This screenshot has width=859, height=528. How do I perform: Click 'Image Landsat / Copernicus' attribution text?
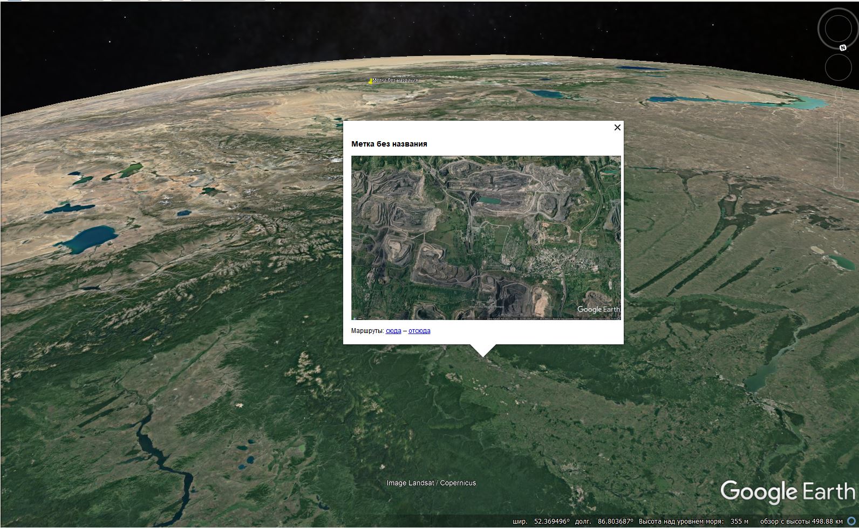click(431, 483)
